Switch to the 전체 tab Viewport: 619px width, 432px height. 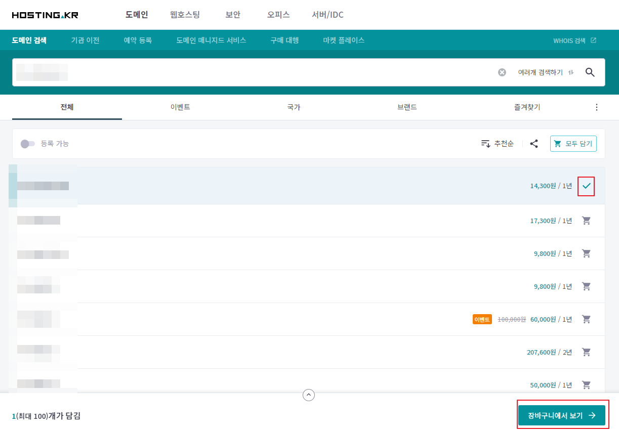coord(67,107)
